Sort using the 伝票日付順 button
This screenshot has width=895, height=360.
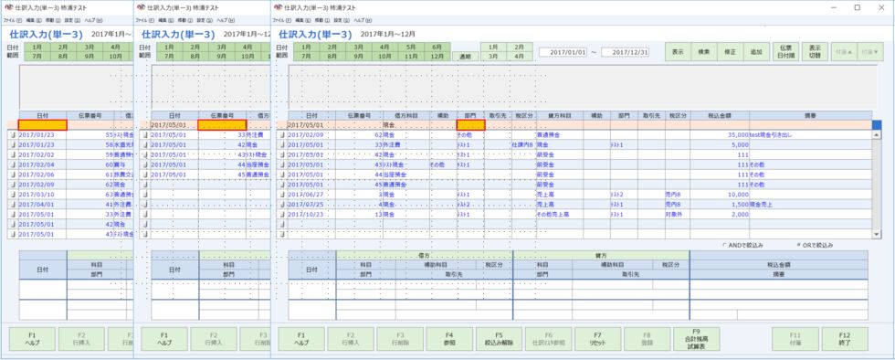click(786, 52)
